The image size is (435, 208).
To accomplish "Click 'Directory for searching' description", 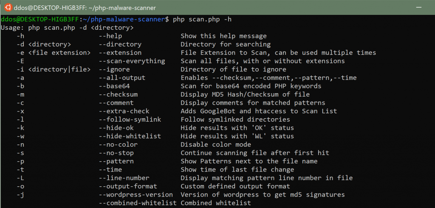I will pyautogui.click(x=226, y=44).
